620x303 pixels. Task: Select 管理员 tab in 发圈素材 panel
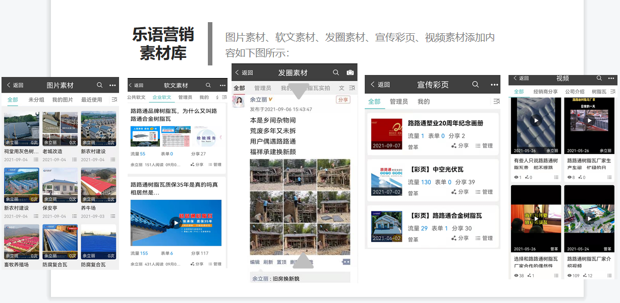262,88
